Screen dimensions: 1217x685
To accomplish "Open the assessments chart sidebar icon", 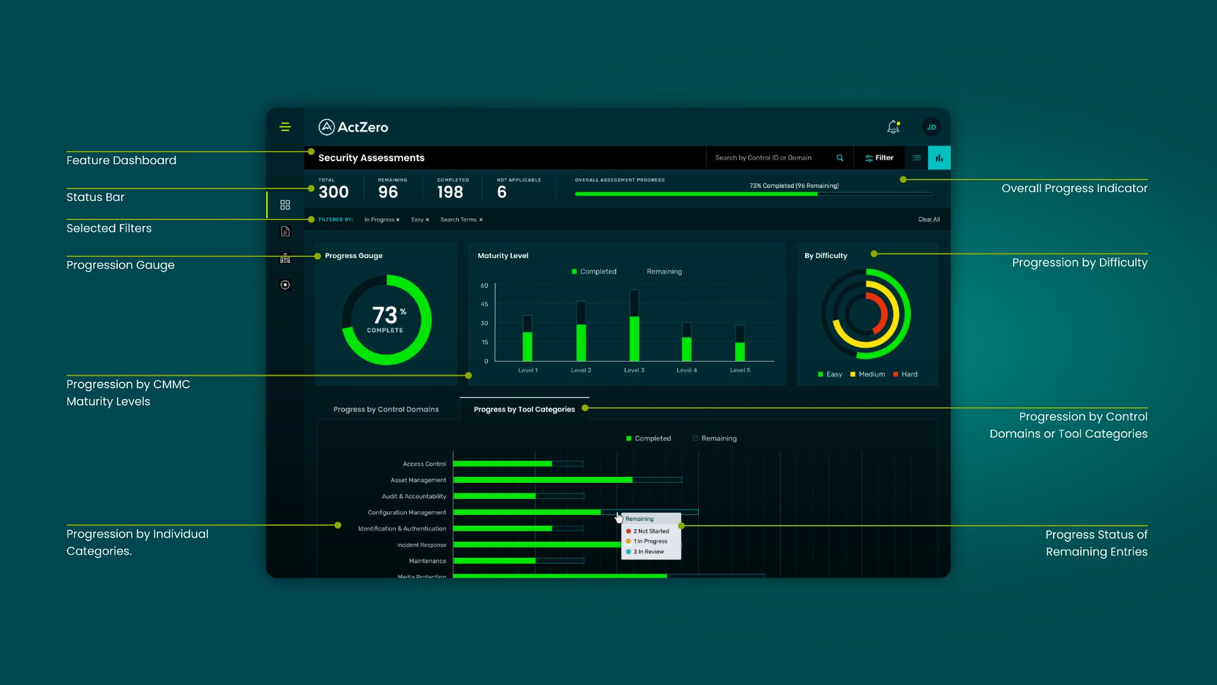I will click(285, 258).
